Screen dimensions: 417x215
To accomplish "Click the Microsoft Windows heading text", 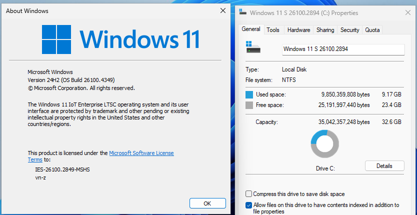I will (50, 72).
